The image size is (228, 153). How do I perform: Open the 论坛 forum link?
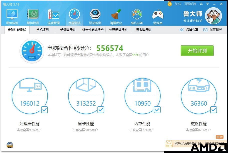pyautogui.click(x=178, y=4)
